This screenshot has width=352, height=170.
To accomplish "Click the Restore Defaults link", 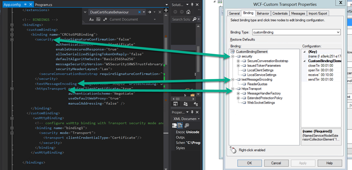I will (242, 40).
